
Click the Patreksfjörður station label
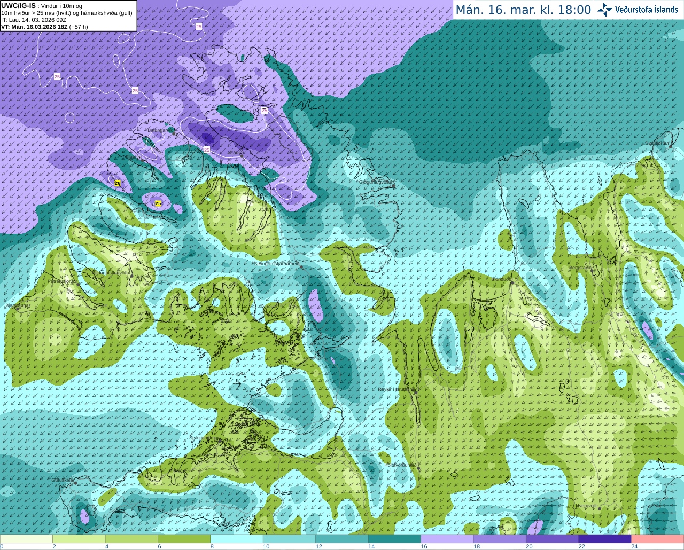tap(63, 281)
